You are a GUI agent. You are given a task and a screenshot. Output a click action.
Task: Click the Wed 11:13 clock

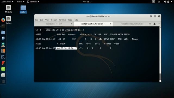(87, 2)
